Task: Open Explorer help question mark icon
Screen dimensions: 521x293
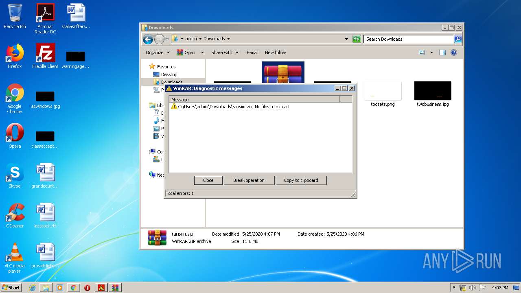Action: tap(454, 52)
